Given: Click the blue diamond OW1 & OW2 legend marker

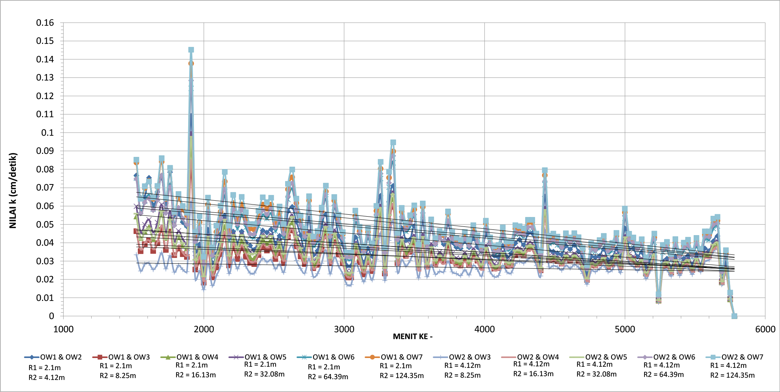Looking at the screenshot, I should click(x=32, y=357).
